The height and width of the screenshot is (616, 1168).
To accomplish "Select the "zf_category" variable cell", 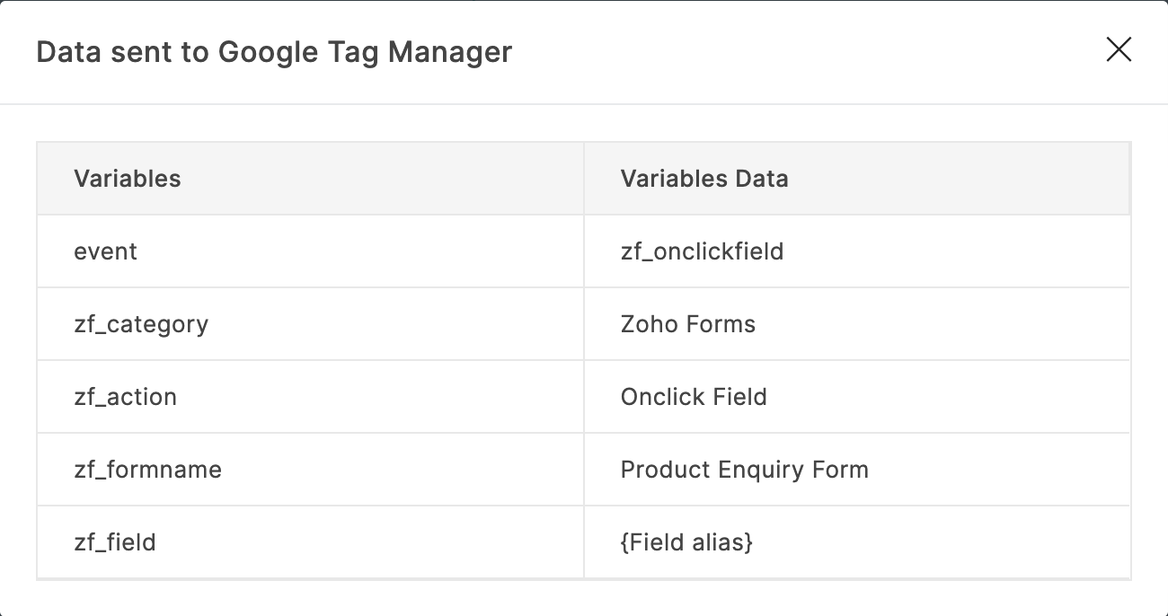I will pos(141,324).
